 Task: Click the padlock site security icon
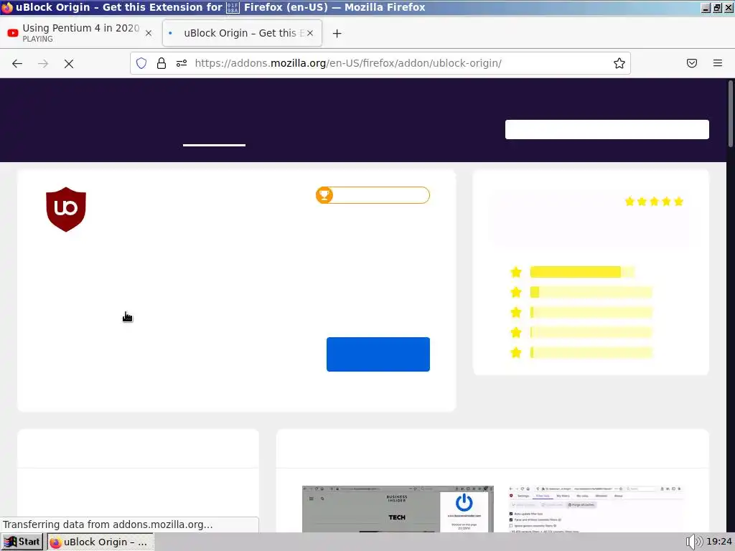coord(161,63)
